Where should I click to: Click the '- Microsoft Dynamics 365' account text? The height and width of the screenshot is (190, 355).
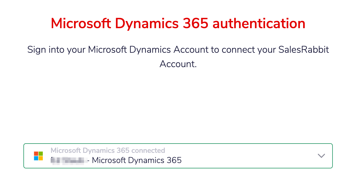[135, 160]
